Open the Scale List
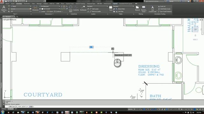Image resolution: width=204 pixels, height=114 pixels. (162, 6)
